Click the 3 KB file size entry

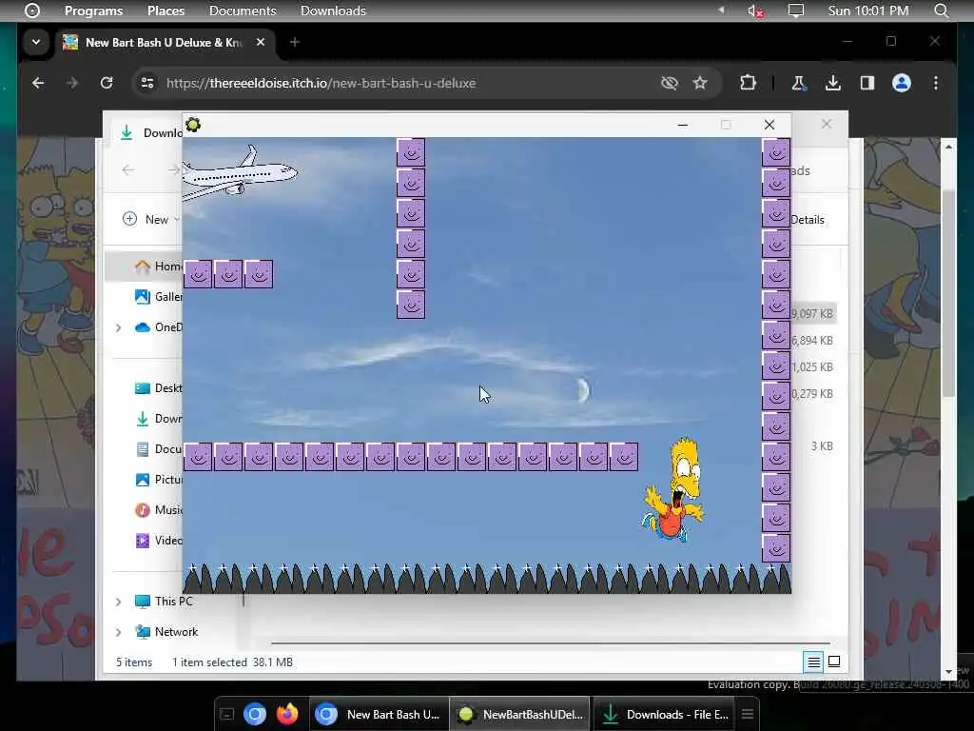coord(822,445)
